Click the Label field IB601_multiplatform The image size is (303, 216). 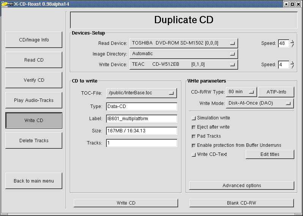point(142,119)
